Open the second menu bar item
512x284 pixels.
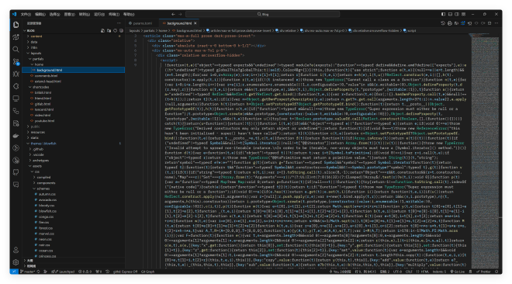pos(40,15)
